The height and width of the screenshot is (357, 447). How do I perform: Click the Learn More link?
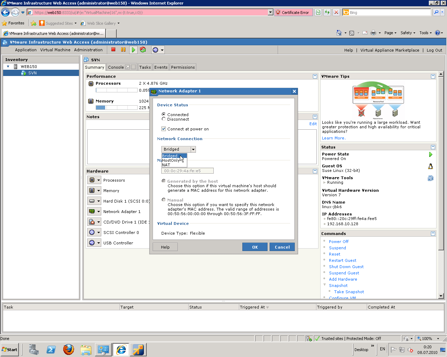pyautogui.click(x=334, y=138)
